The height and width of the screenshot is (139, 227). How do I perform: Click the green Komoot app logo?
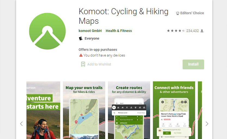tap(47, 31)
